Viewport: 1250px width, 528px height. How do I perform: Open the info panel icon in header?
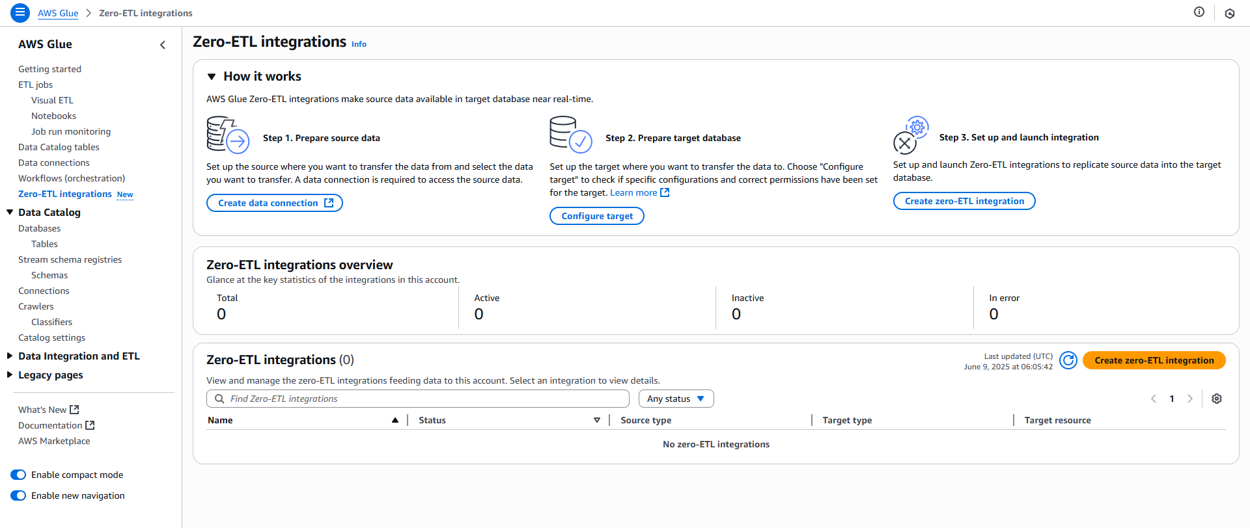coord(1199,12)
